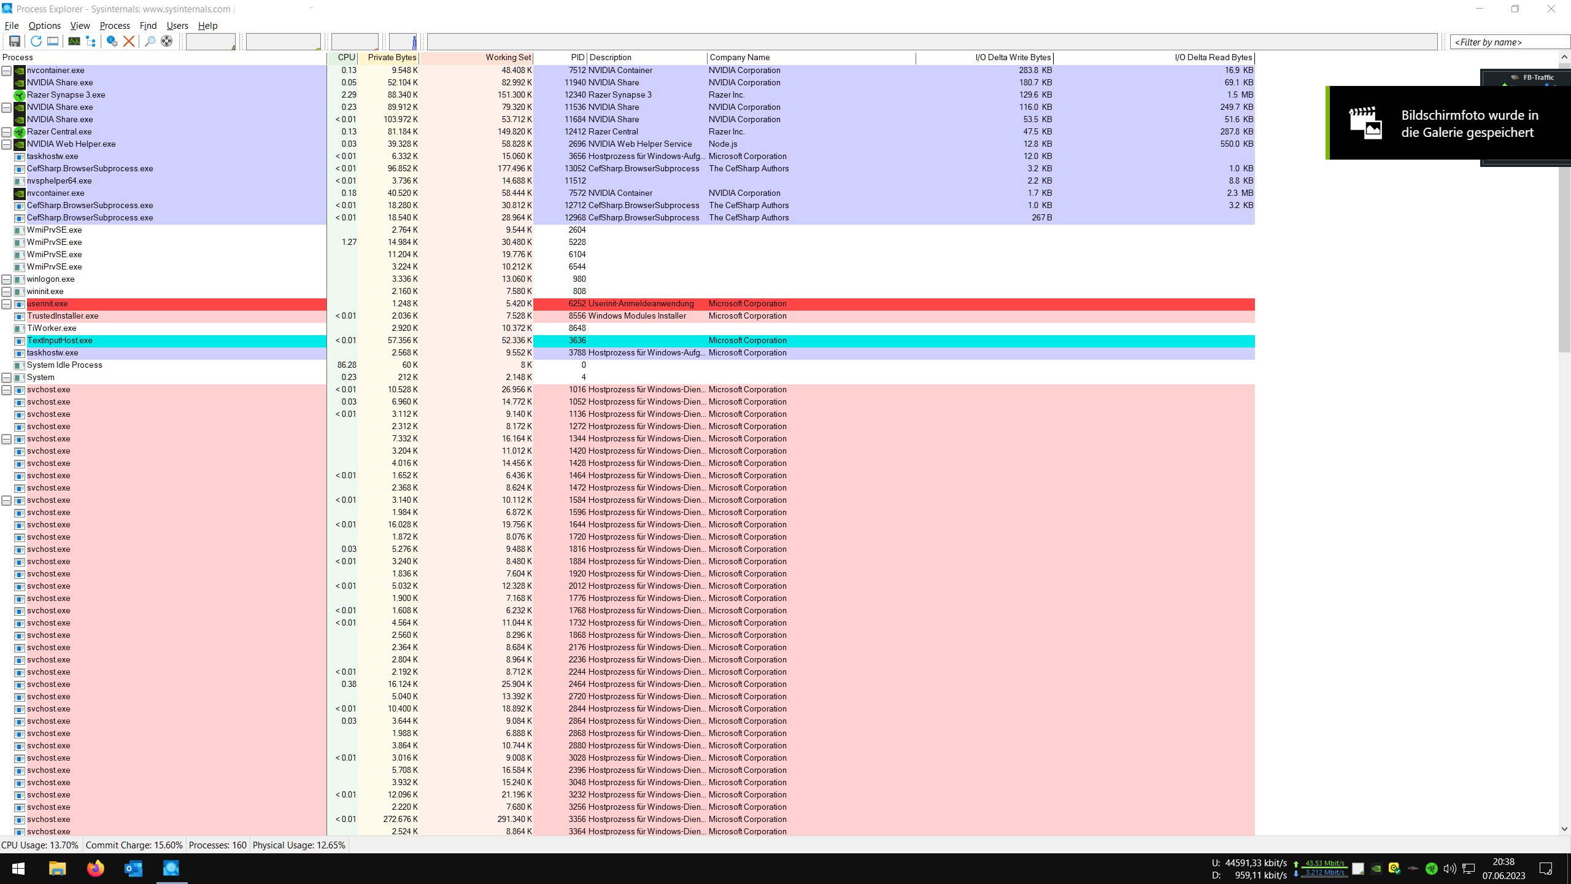Collapse the userinit.exe tree node
The height and width of the screenshot is (884, 1571).
pyautogui.click(x=6, y=304)
